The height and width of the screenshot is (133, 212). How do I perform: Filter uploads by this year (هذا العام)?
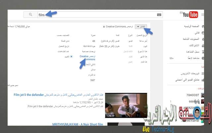pyautogui.click(x=144, y=62)
